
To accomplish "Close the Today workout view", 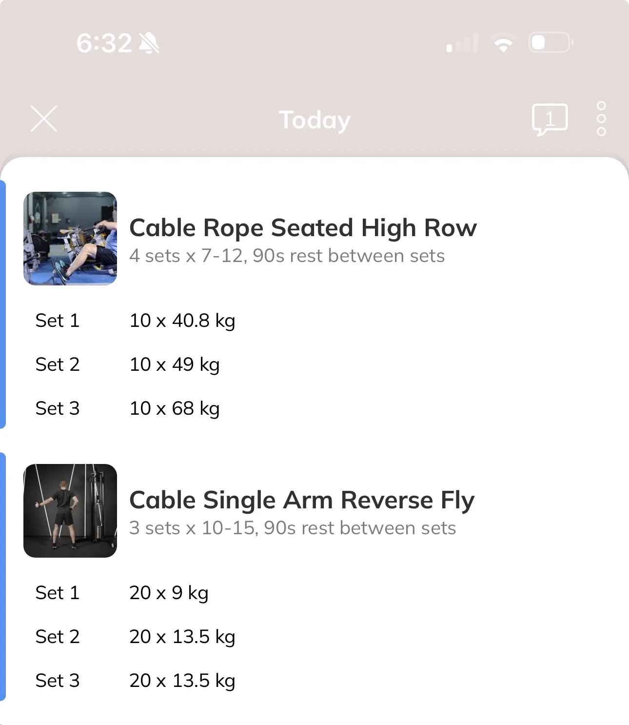I will click(x=44, y=119).
